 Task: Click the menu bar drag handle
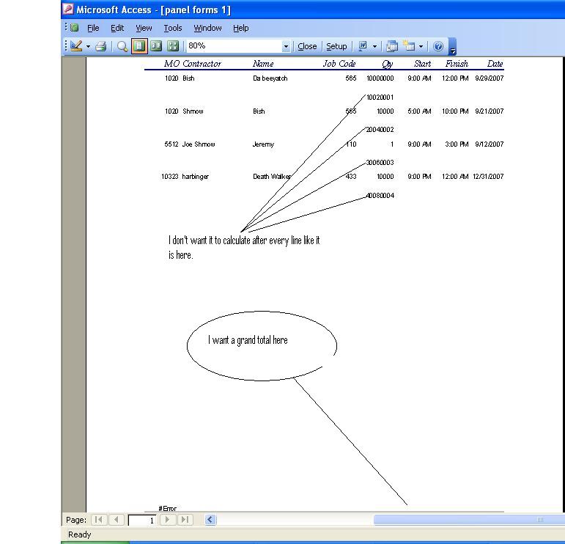click(66, 27)
